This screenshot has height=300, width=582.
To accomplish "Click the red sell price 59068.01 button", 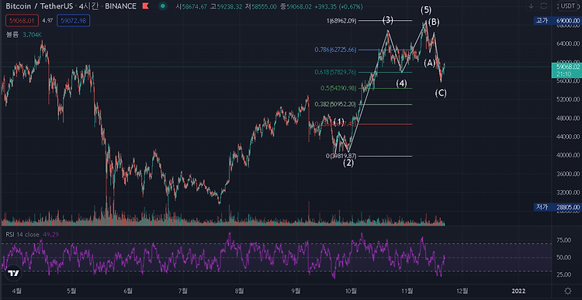I will 23,21.
